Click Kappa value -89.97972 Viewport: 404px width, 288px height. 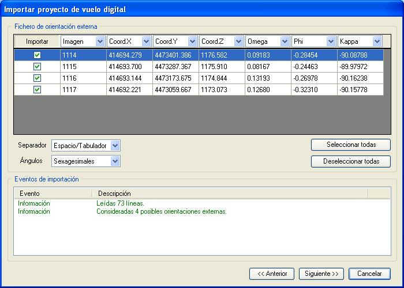[360, 67]
